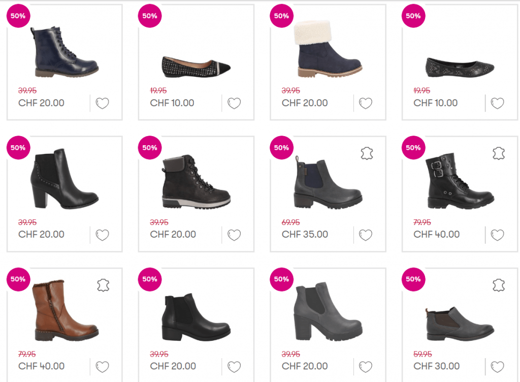Favorite the navy lace-up boot with heart icon

(103, 104)
